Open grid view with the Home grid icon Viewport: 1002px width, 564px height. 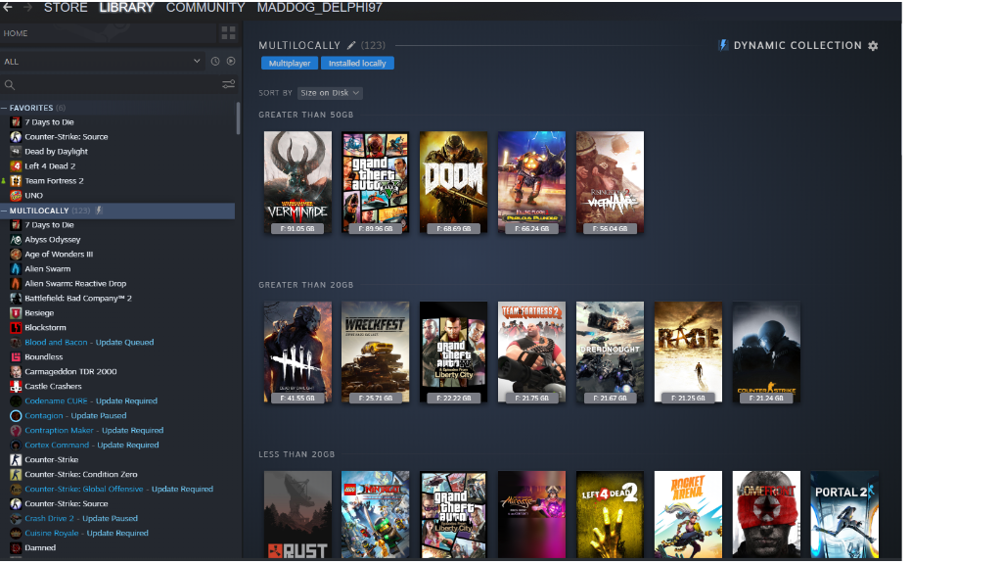pyautogui.click(x=228, y=32)
